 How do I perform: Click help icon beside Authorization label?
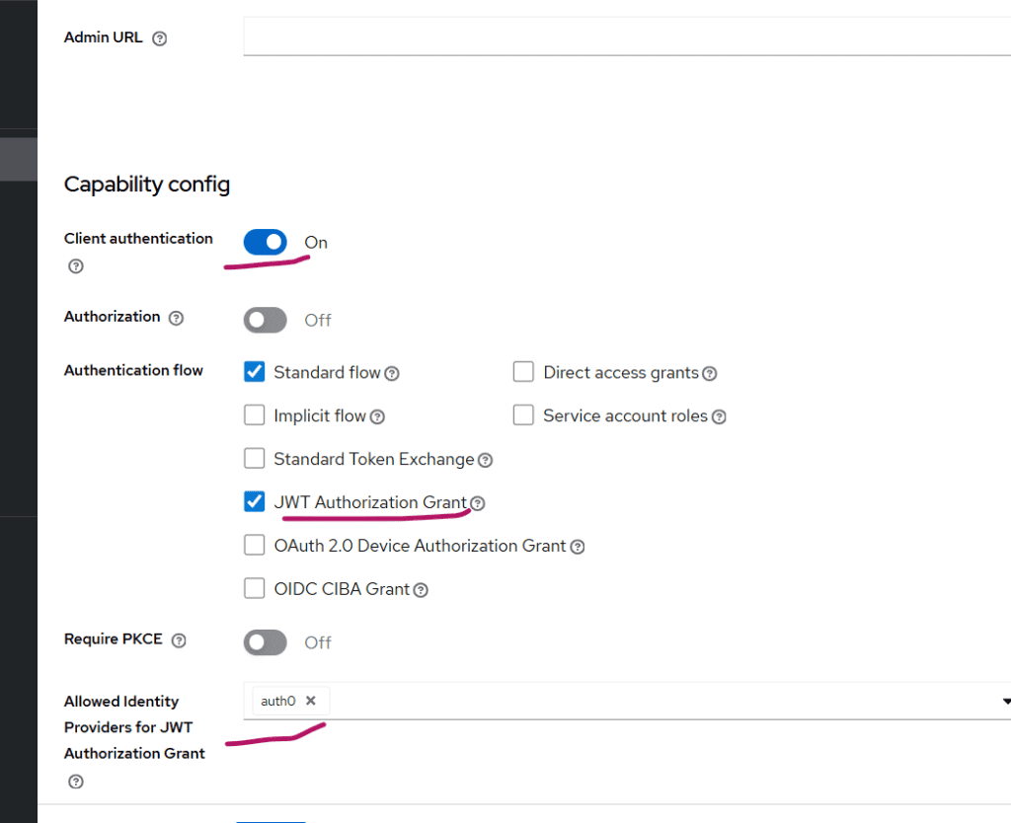tap(176, 318)
